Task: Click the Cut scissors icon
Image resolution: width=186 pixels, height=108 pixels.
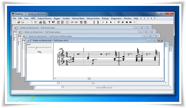Action: point(28,22)
